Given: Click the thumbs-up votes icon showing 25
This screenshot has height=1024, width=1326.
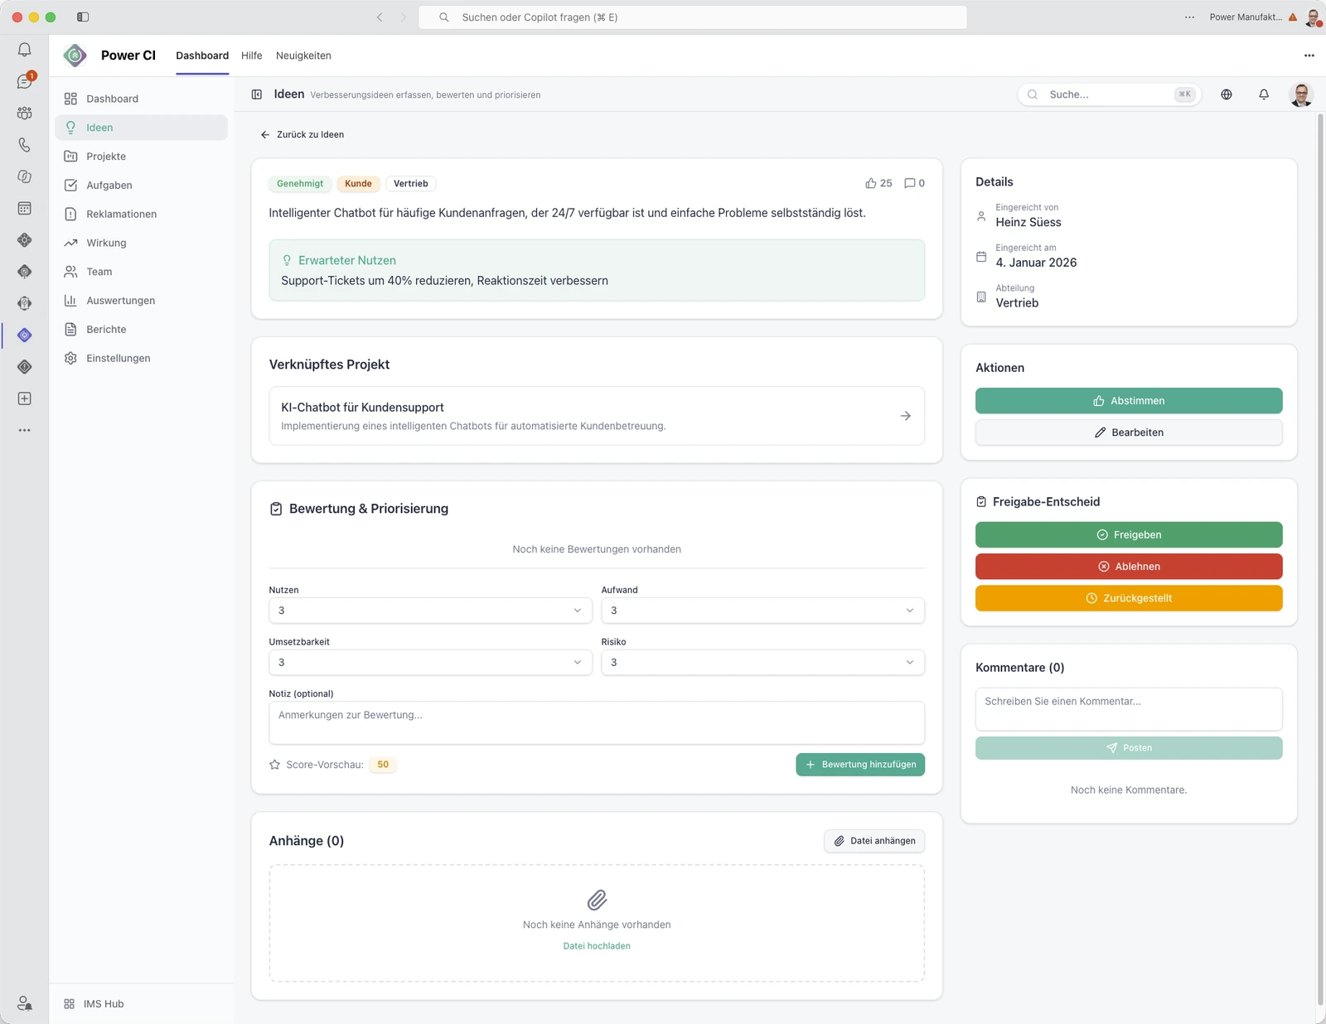Looking at the screenshot, I should [x=871, y=183].
